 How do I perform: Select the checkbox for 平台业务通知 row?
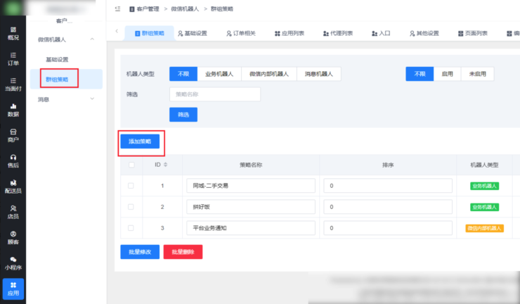point(130,228)
